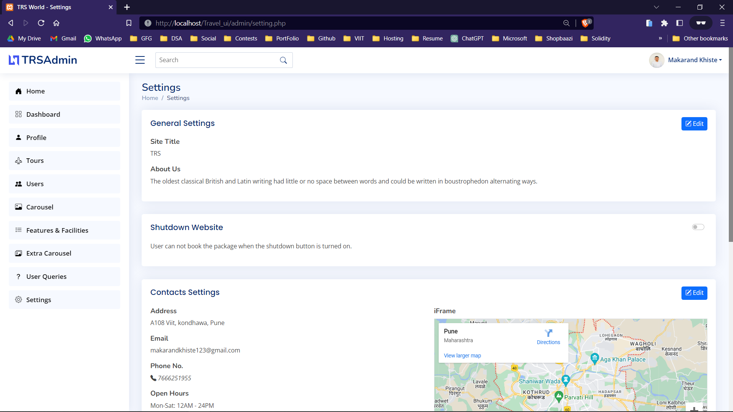Edit the Contacts Settings section

coord(694,293)
